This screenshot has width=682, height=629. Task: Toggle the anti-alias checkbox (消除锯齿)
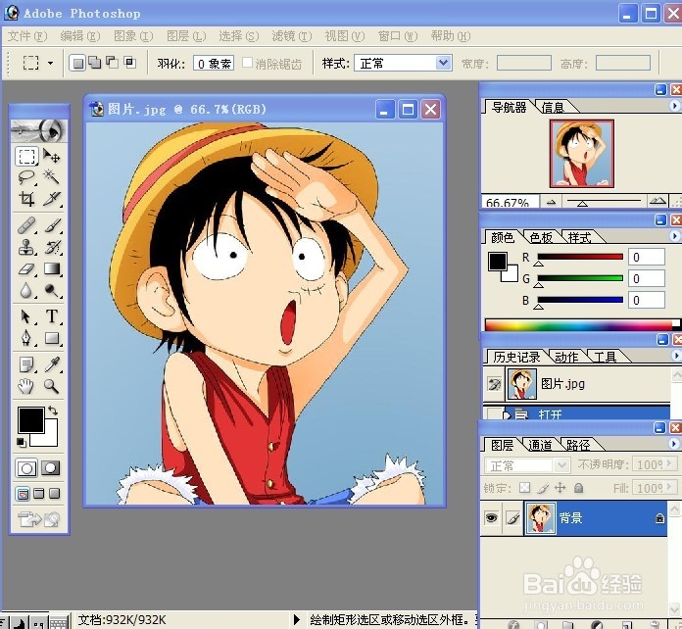point(247,63)
